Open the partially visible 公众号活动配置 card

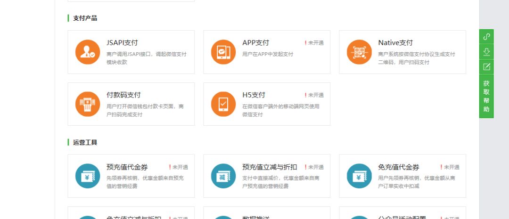pyautogui.click(x=402, y=213)
